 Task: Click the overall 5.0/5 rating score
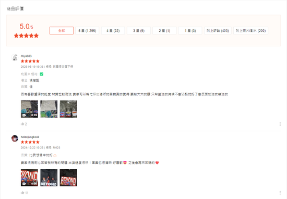pos(27,27)
